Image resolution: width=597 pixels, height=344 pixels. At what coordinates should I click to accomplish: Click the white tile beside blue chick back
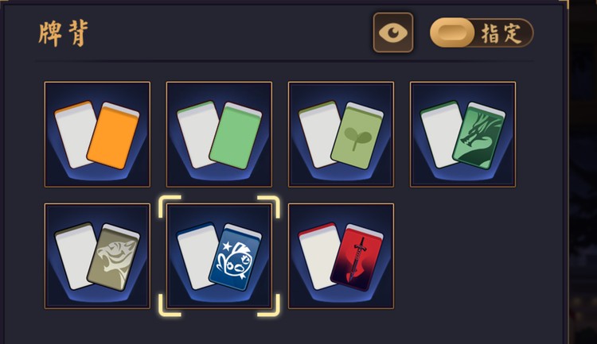point(197,256)
